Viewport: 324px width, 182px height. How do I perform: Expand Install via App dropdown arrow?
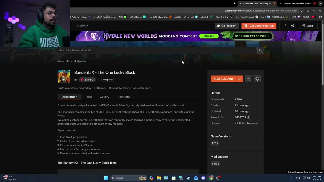(240, 79)
